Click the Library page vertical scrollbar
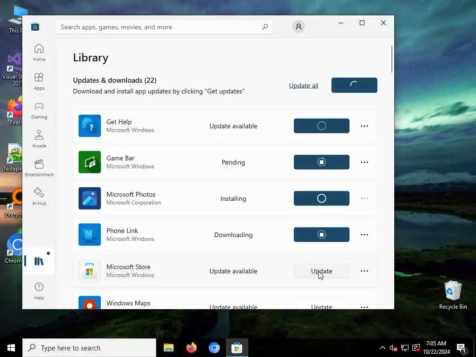The image size is (476, 357). 391,59
